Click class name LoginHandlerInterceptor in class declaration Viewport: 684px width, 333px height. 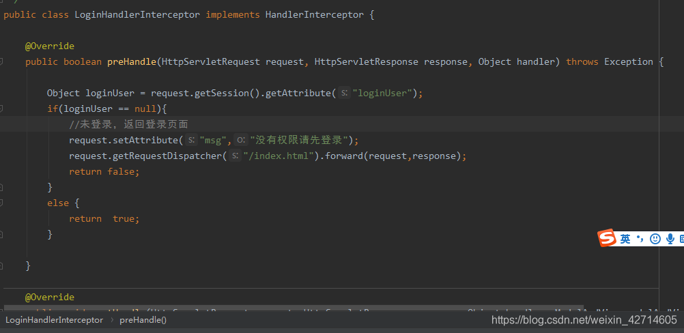137,15
